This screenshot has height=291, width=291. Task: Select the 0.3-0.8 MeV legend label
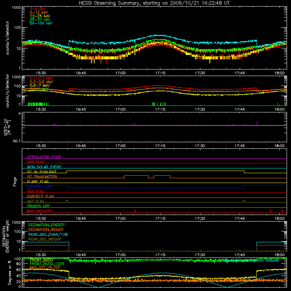pos(41,82)
